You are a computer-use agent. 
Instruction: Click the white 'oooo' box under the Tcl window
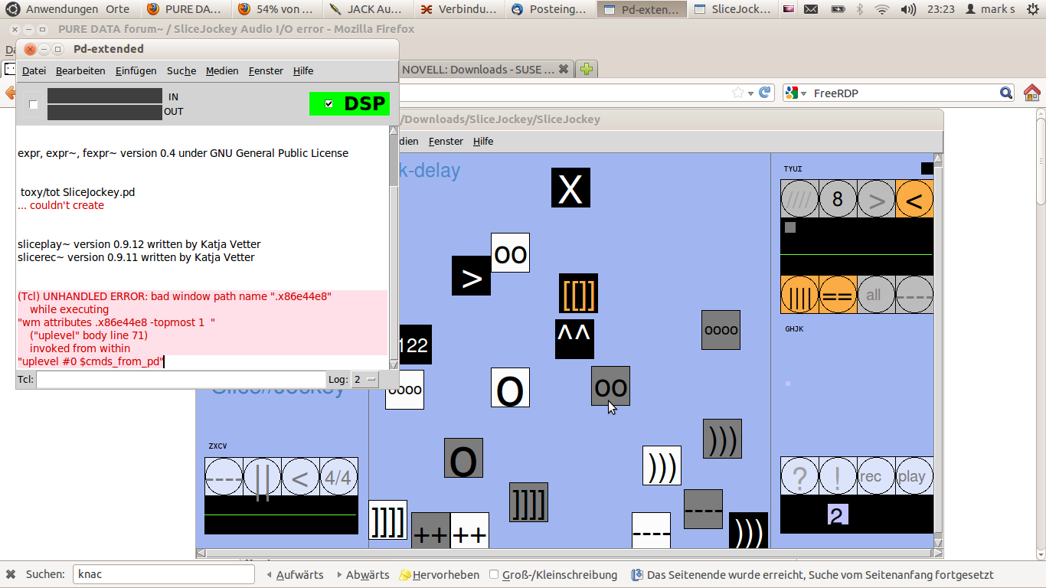point(404,390)
